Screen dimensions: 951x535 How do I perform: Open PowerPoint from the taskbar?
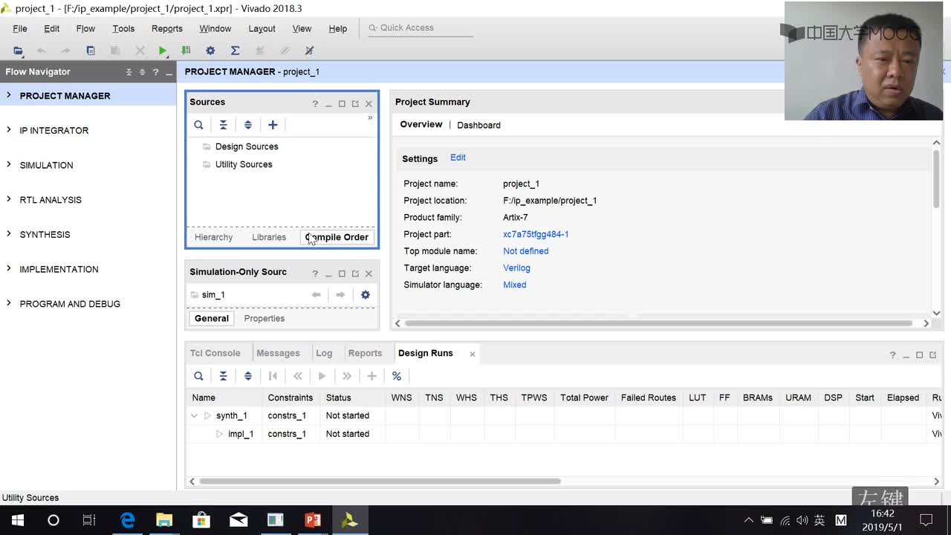(x=313, y=520)
